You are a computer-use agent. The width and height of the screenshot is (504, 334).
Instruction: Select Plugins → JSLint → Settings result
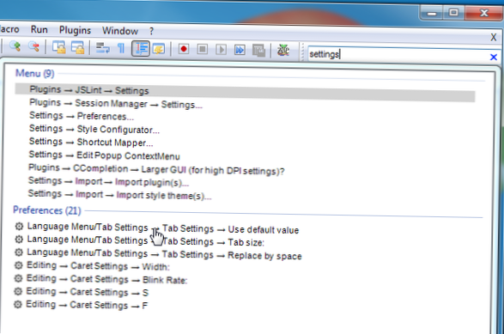245,93
